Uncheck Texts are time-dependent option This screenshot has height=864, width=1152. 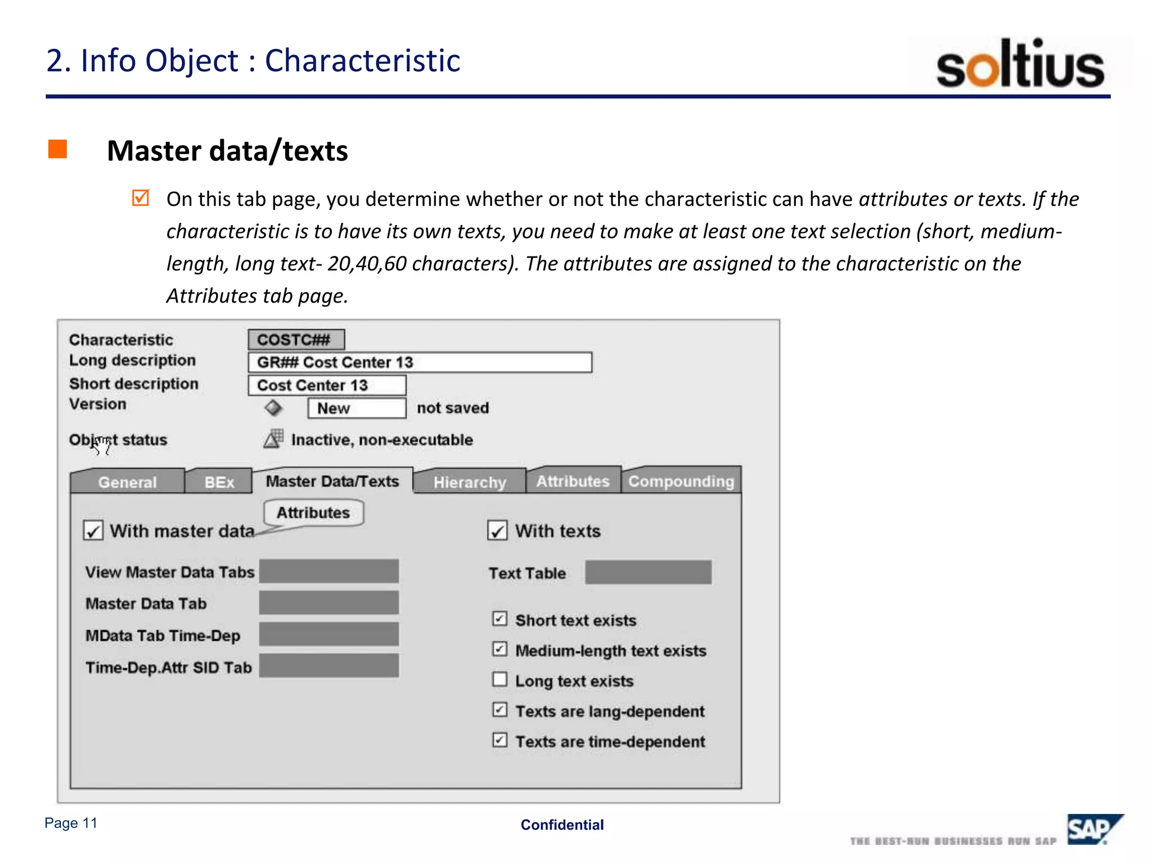499,740
